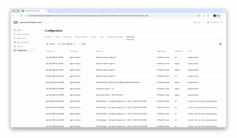The width and height of the screenshot is (237, 138).
Task: Open Agent Compute section
Action: [x=23, y=42]
